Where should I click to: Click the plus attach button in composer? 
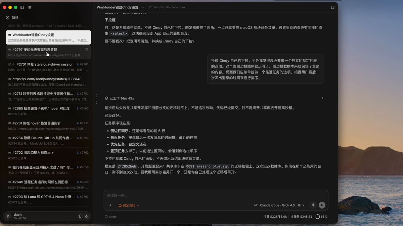click(110, 205)
